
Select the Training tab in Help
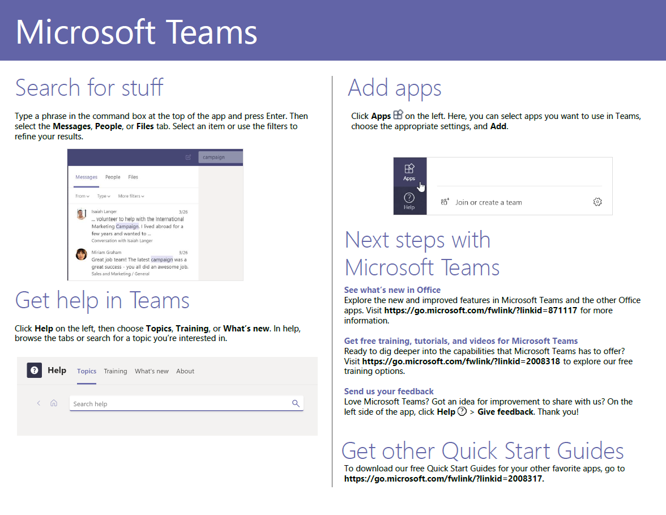[x=116, y=371]
